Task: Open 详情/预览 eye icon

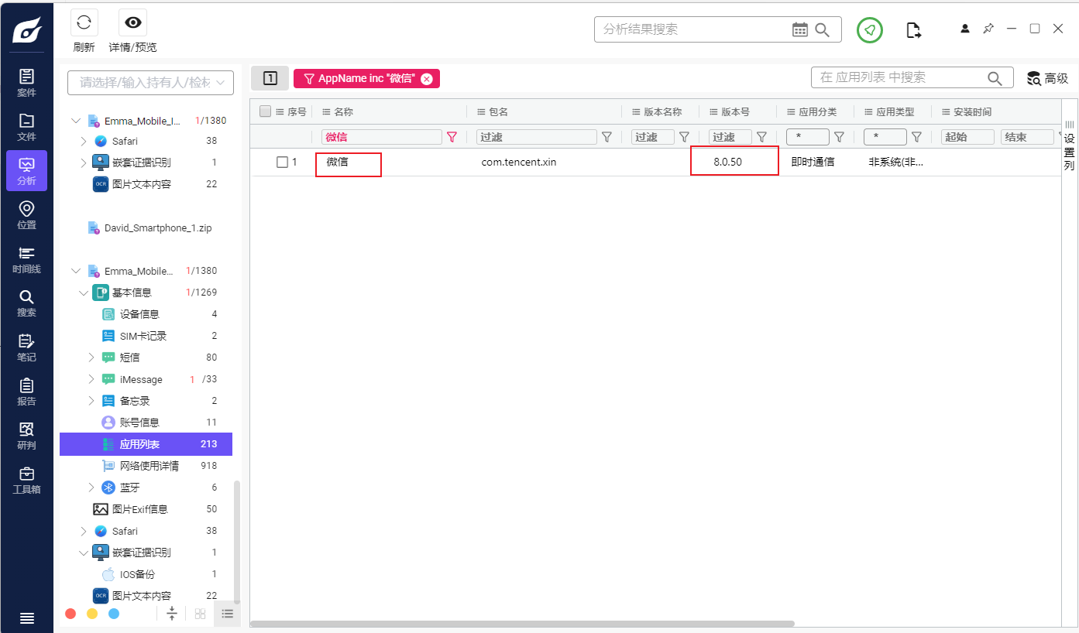Action: 132,22
